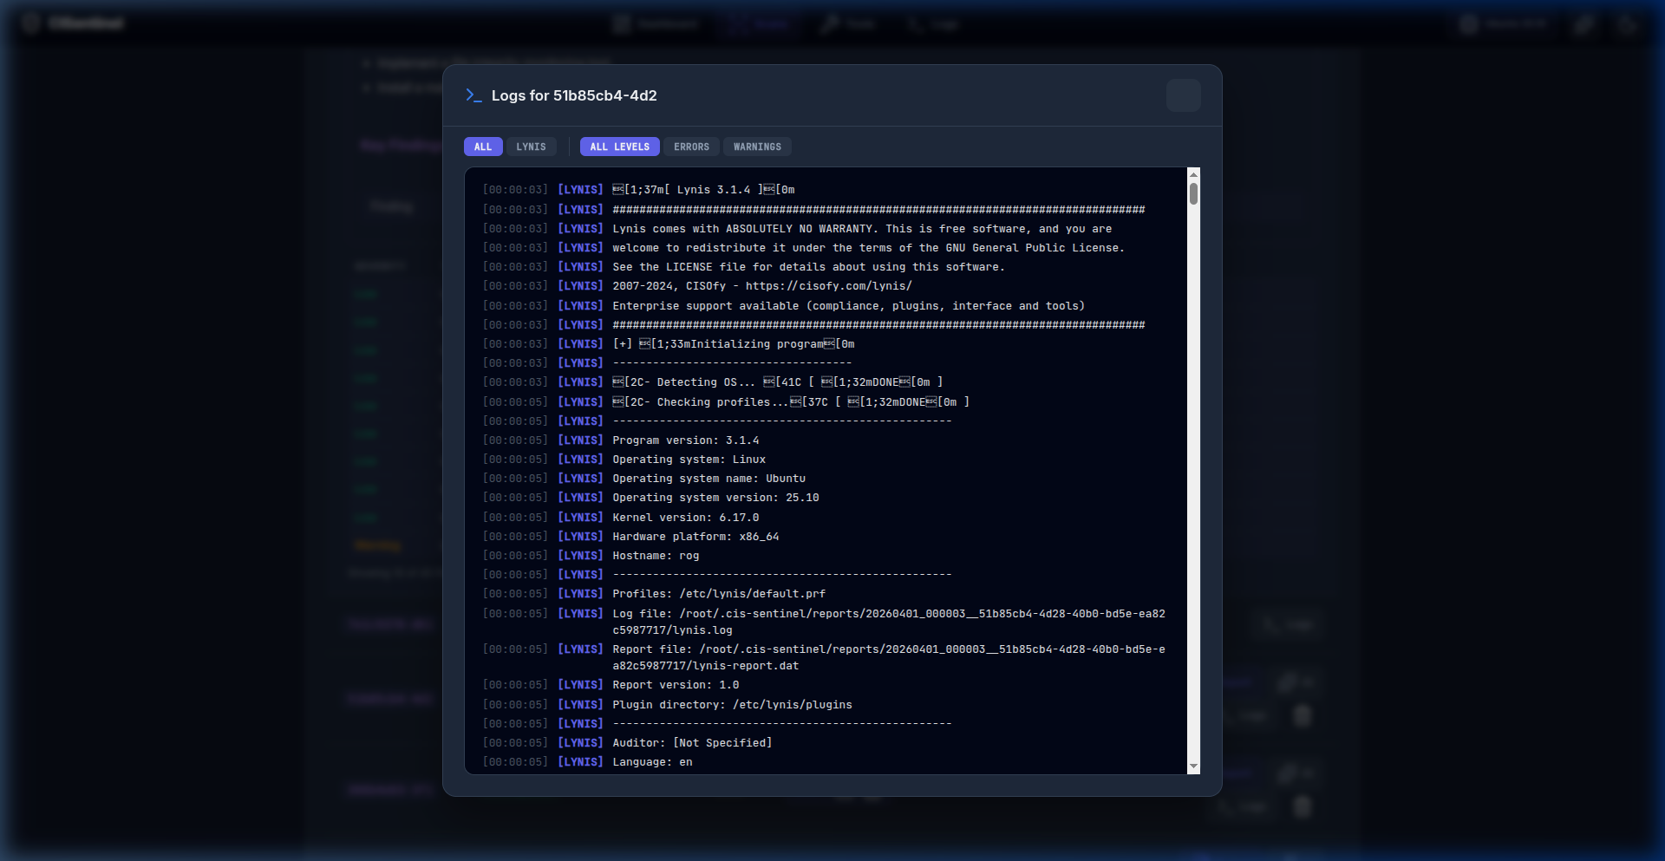The height and width of the screenshot is (861, 1665).
Task: Click the 'Report file:' path line
Action: pyautogui.click(x=827, y=657)
